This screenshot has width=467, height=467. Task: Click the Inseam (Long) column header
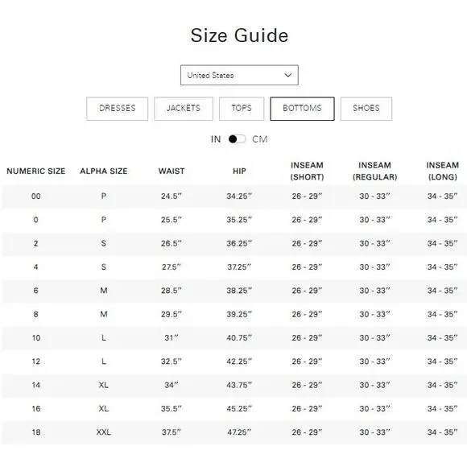[x=443, y=171]
